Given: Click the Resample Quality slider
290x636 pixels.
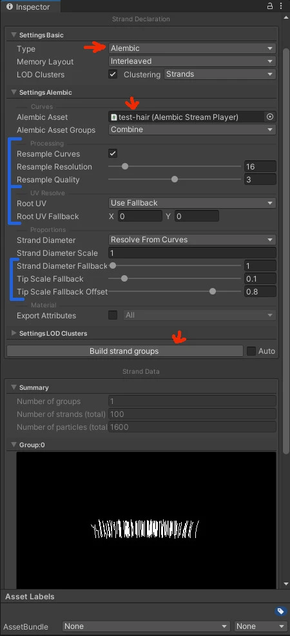Looking at the screenshot, I should point(175,179).
